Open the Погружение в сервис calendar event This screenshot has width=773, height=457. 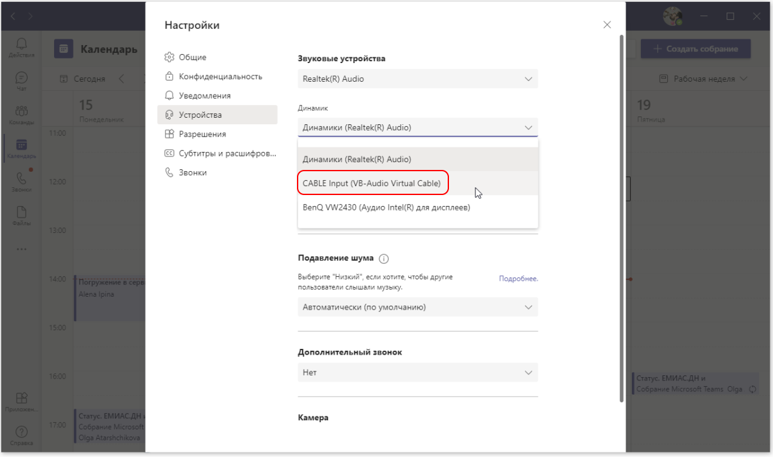(x=110, y=297)
